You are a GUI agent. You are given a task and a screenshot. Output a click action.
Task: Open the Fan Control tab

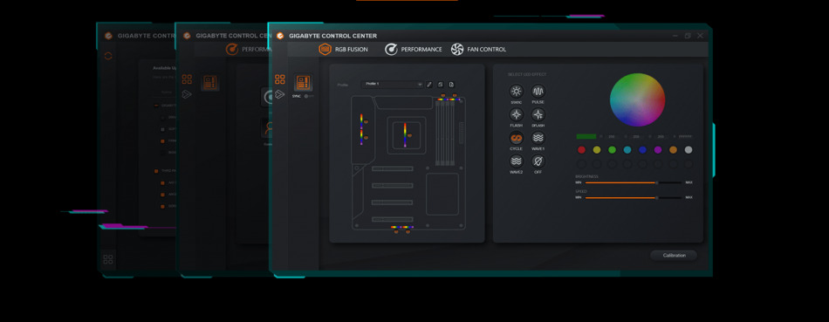478,49
